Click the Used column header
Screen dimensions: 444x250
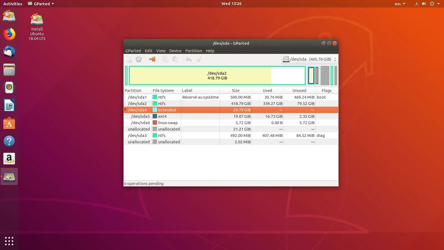[268, 91]
